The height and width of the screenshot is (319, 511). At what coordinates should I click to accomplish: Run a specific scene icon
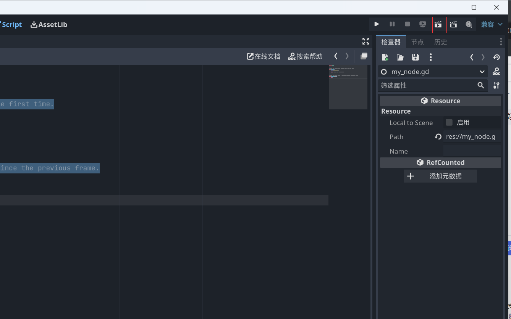coord(453,24)
